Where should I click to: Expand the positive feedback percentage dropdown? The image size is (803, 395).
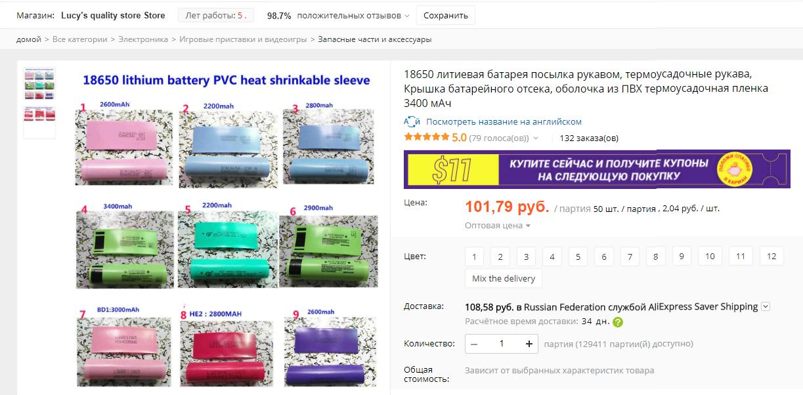[407, 16]
